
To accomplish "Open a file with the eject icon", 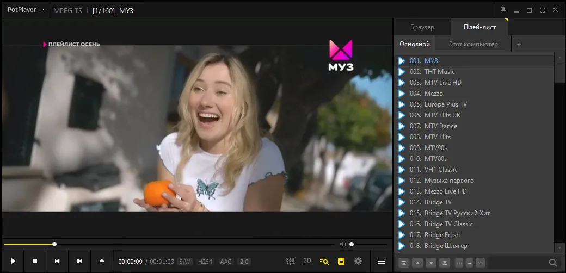I will tap(102, 261).
